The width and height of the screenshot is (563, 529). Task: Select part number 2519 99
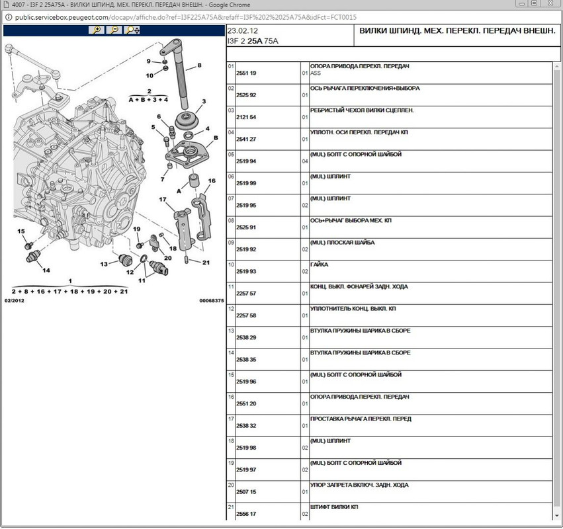click(246, 183)
